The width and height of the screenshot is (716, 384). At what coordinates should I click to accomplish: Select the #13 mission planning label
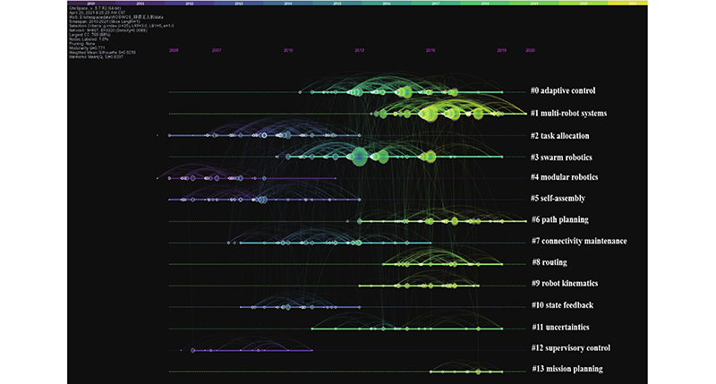(x=566, y=370)
